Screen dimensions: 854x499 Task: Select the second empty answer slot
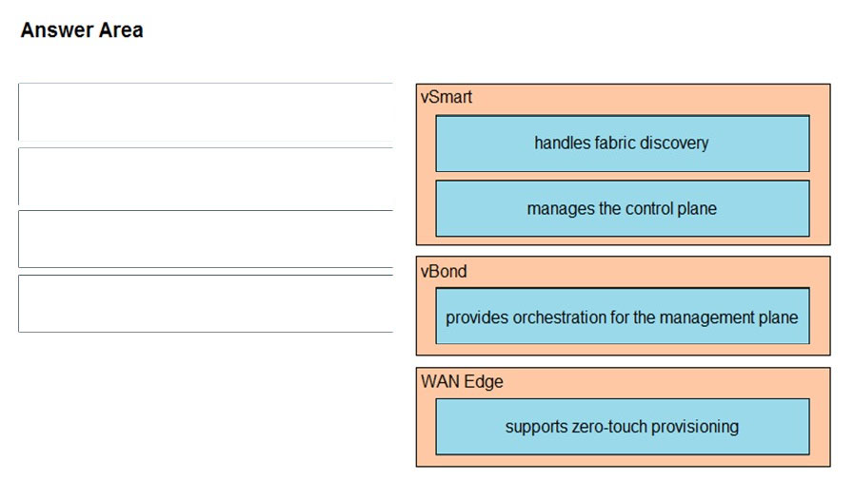click(206, 177)
